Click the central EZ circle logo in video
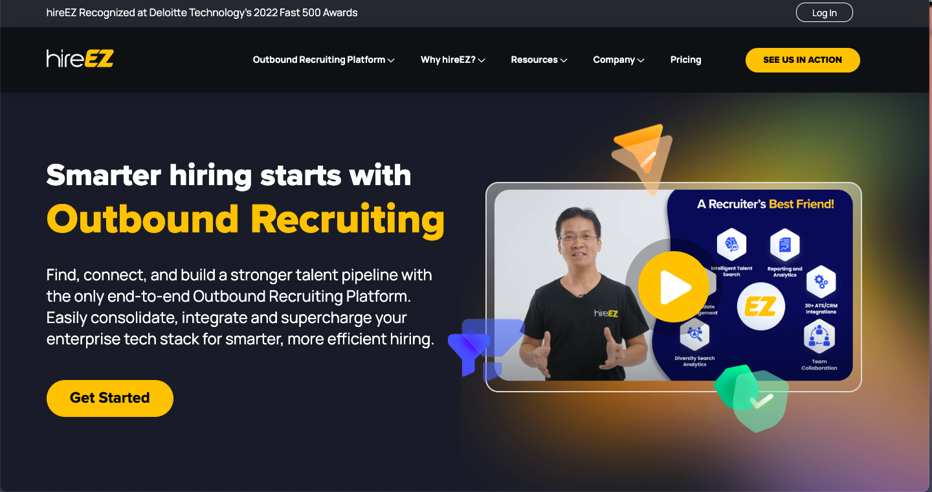 (x=761, y=307)
